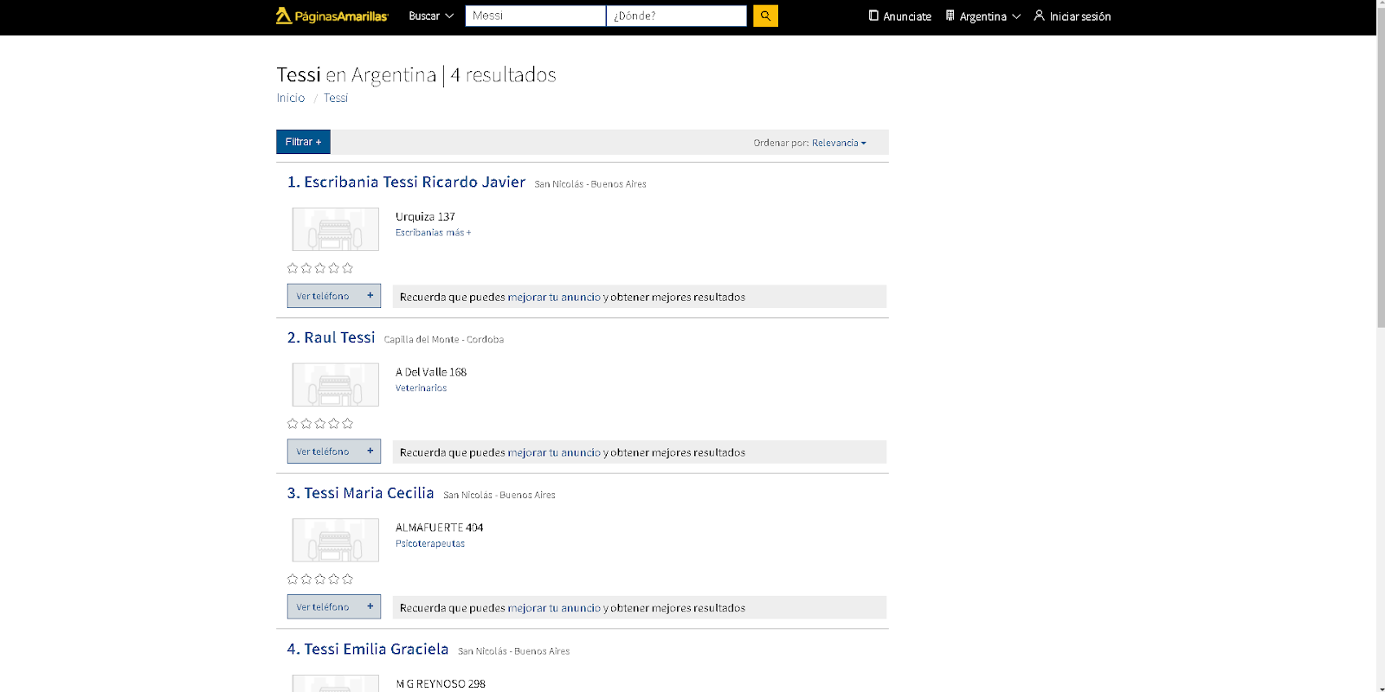Rate Tessi Maria Cecilia five stars
Viewport: 1385px width, 692px height.
click(x=348, y=580)
